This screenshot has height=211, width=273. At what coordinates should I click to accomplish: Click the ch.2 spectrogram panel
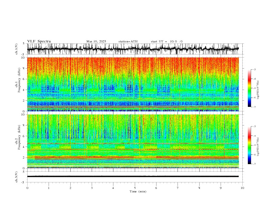(133, 141)
